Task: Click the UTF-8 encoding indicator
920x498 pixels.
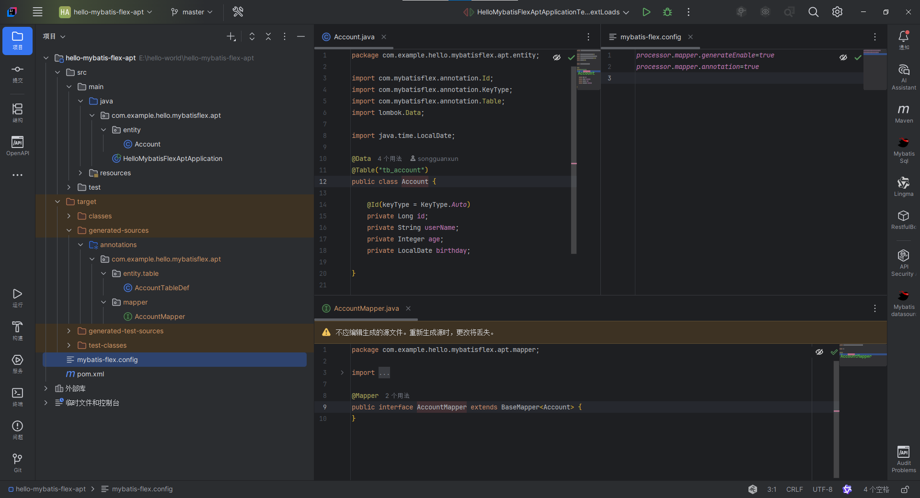Action: [822, 489]
